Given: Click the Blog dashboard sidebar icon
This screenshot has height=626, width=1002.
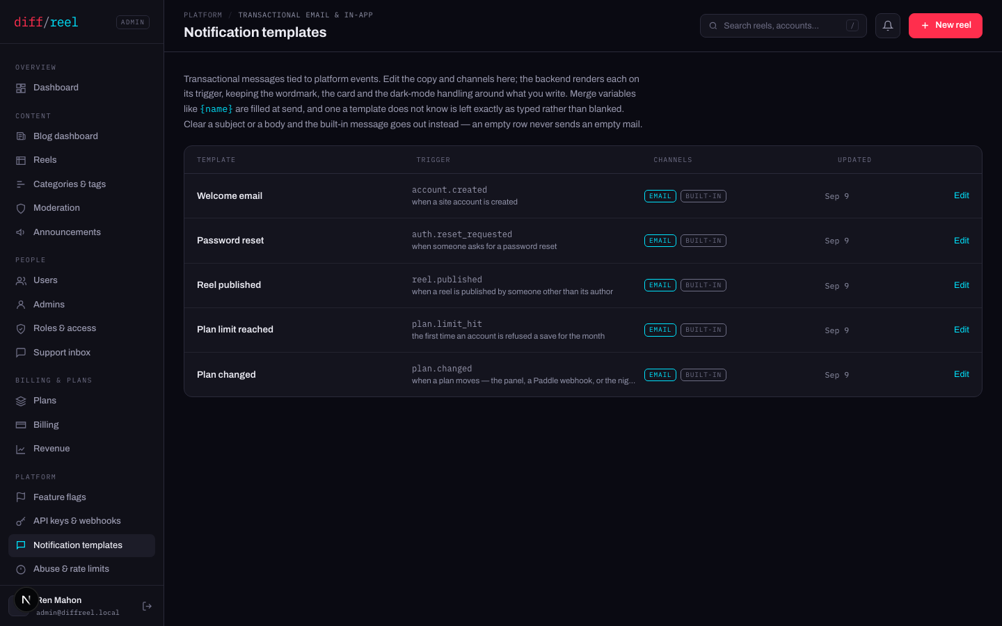Looking at the screenshot, I should click(21, 136).
